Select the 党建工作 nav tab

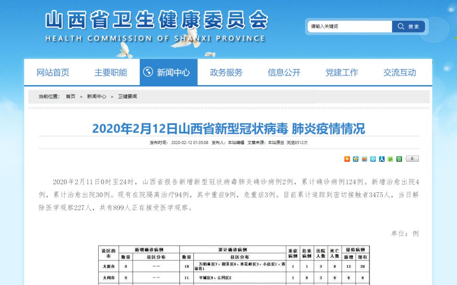341,72
